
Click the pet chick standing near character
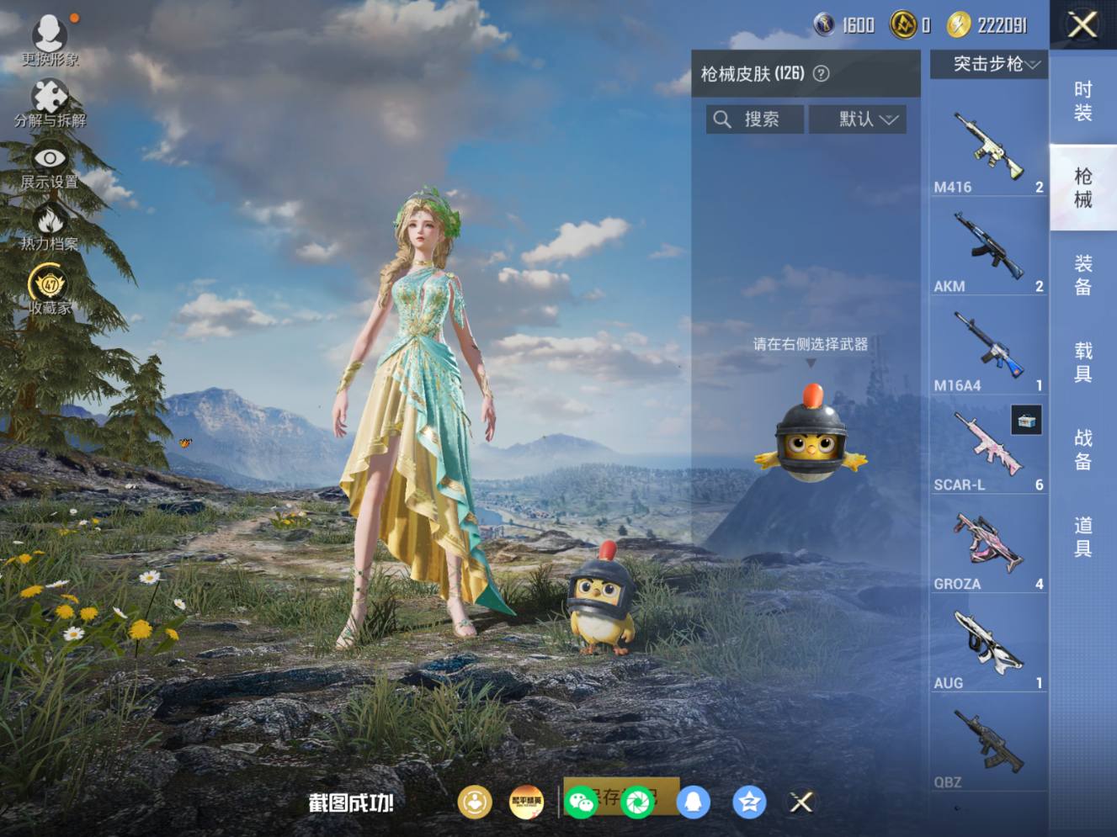[601, 598]
